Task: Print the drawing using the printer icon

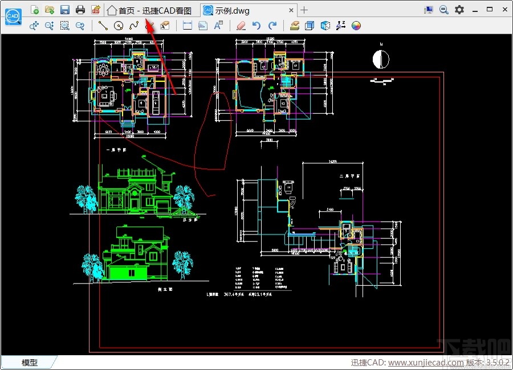Action: click(80, 10)
